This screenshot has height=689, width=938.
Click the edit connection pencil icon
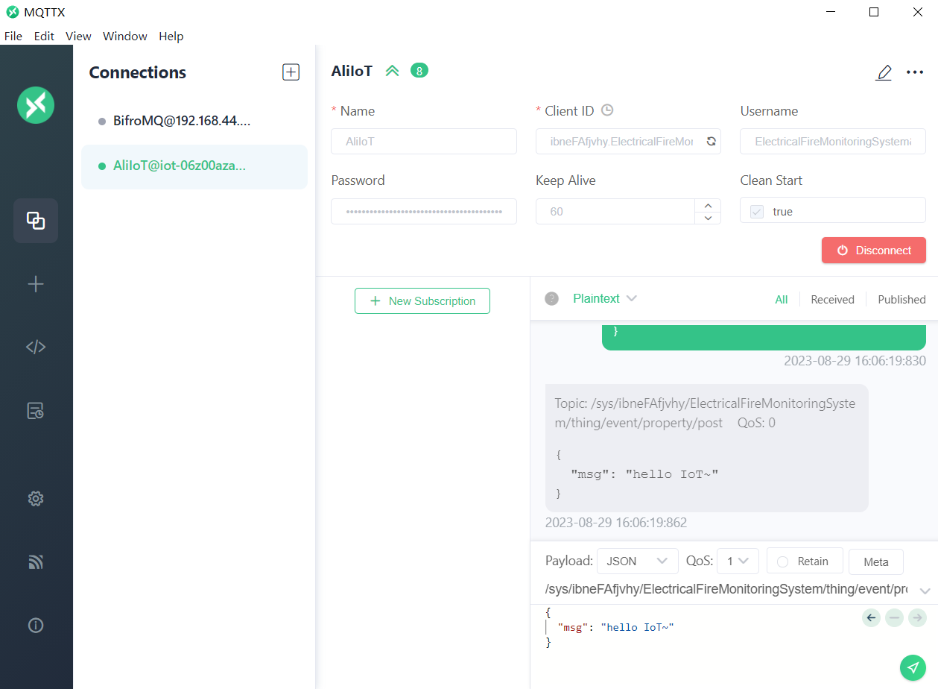pos(884,72)
